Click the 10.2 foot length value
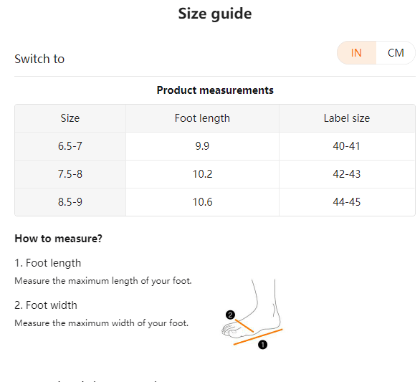 202,174
